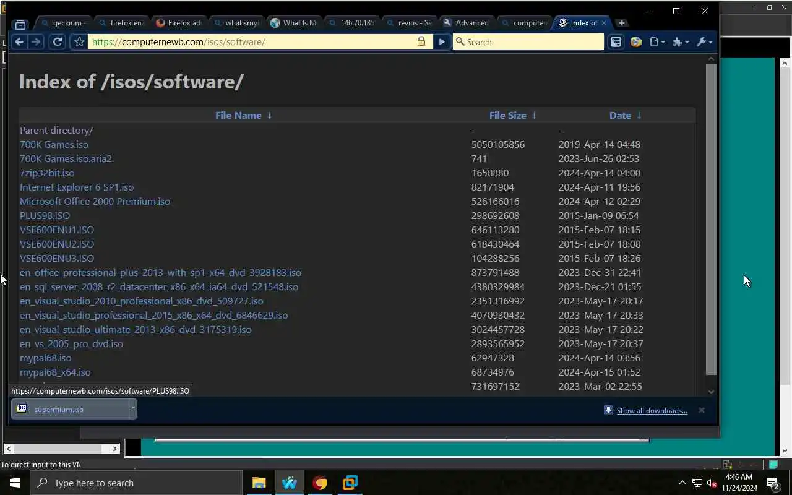Open a new tab with the plus button
The width and height of the screenshot is (792, 495).
pos(622,23)
